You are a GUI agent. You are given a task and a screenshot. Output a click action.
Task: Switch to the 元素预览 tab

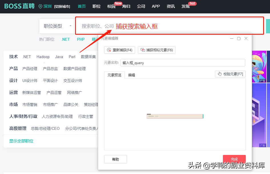point(114,75)
